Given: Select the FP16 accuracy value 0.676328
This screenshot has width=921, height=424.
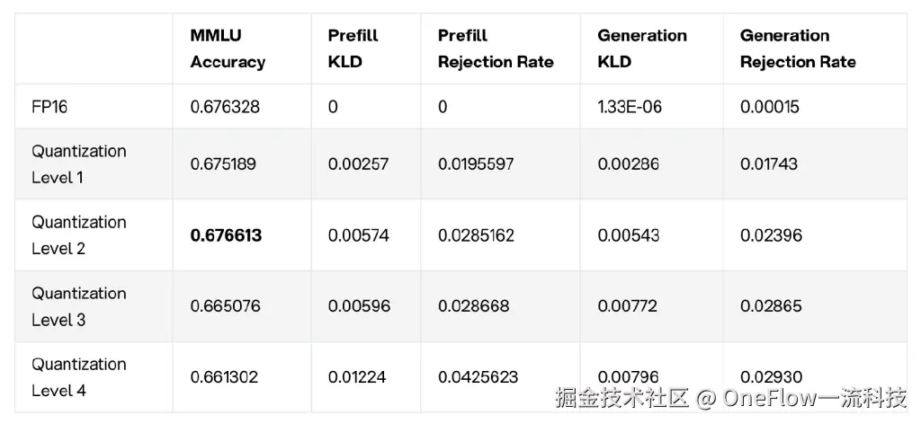Looking at the screenshot, I should pos(225,107).
